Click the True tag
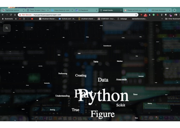180x128 pixels. click(75, 110)
